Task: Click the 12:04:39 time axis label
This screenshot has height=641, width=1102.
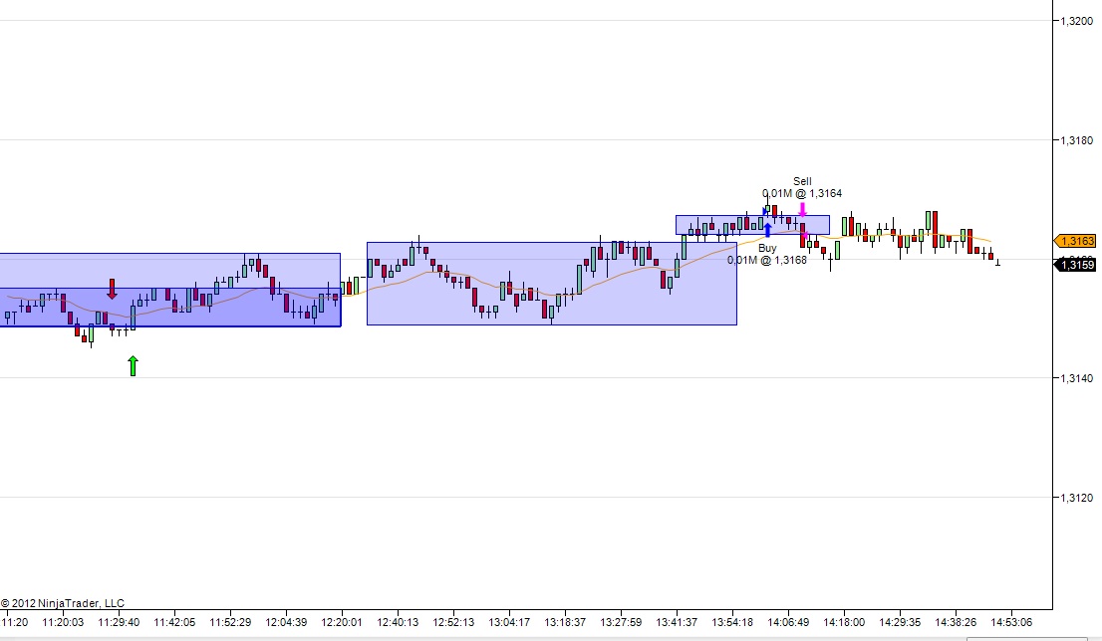Action: pos(286,622)
